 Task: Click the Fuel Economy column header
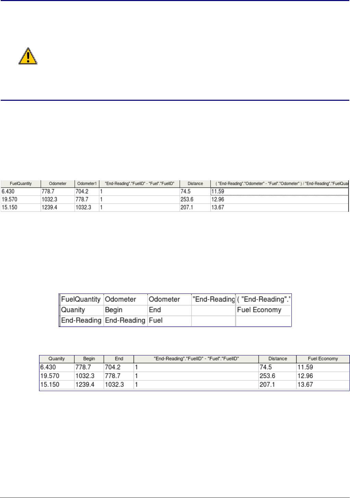323,359
